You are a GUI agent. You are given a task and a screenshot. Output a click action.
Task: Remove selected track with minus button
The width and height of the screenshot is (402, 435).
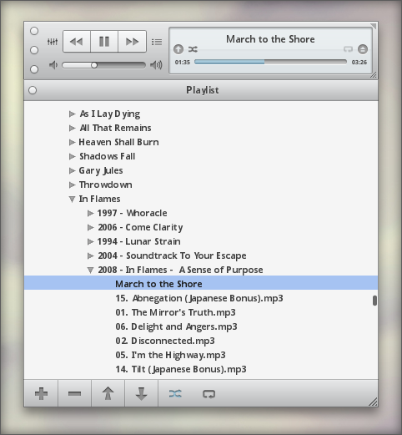click(74, 393)
